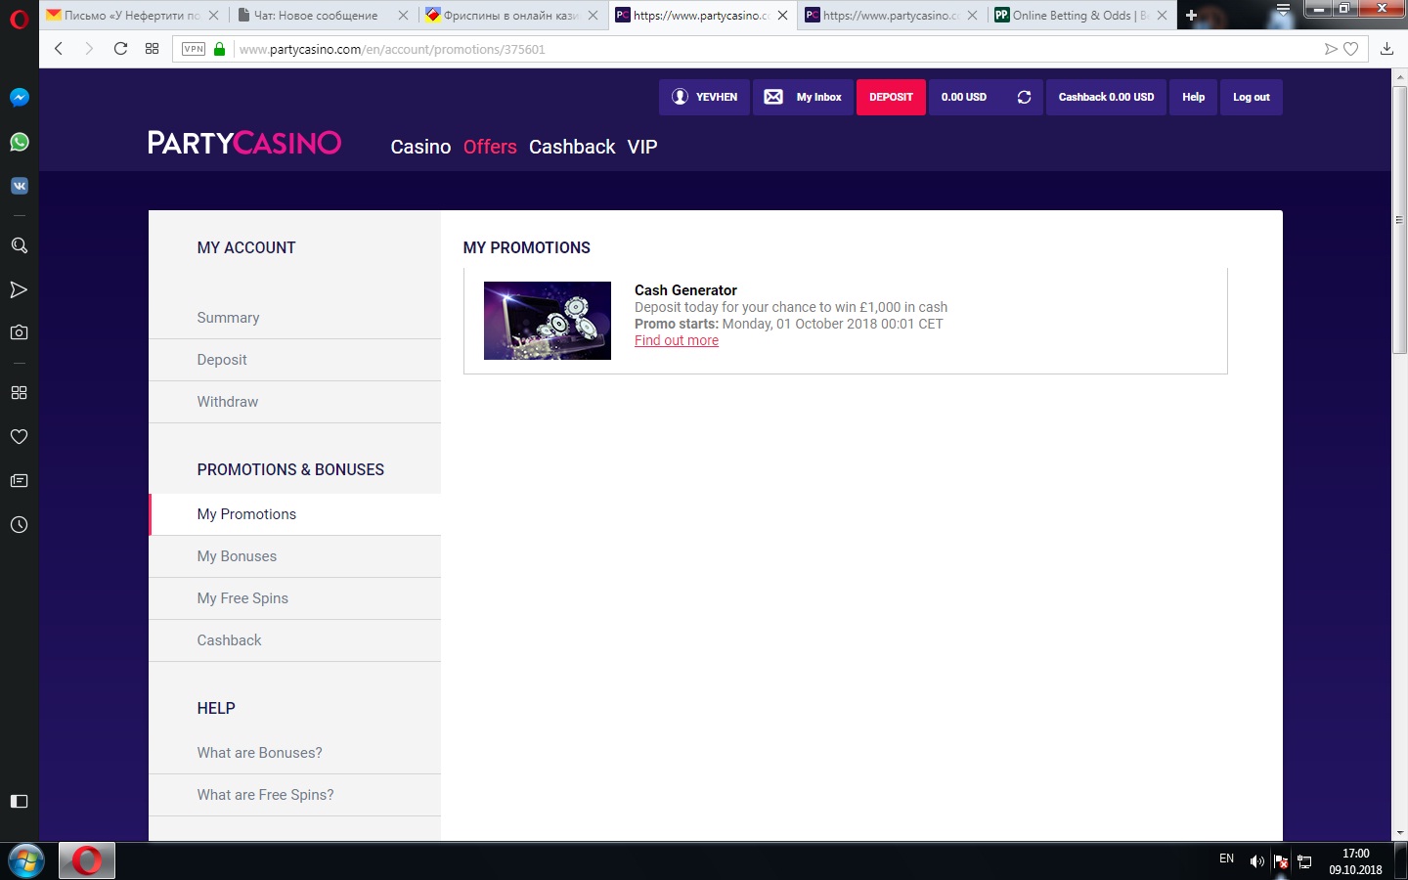Click the 0.00 USD balance

(964, 97)
